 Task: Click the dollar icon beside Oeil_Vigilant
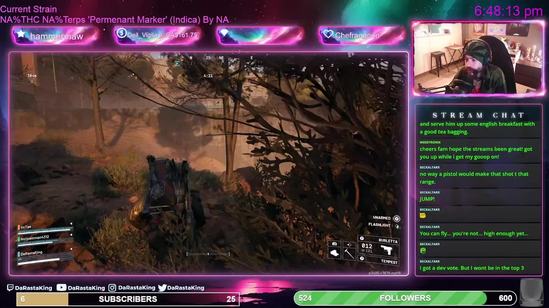point(121,33)
